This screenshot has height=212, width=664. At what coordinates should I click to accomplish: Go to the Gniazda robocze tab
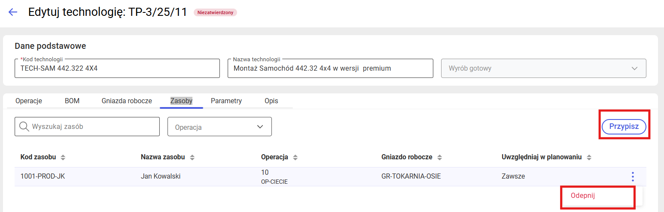[127, 101]
